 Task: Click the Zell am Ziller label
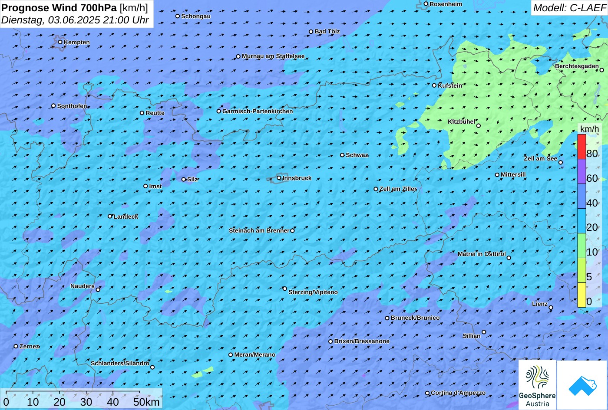coord(398,189)
